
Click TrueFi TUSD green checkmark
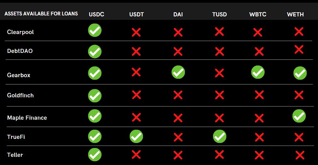[x=219, y=136]
